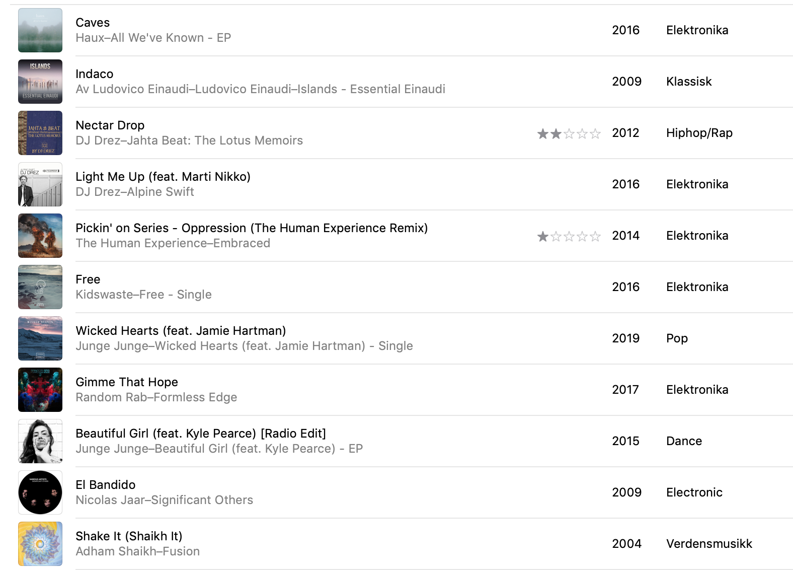Click the first star on Pickin' on Series

coord(543,236)
